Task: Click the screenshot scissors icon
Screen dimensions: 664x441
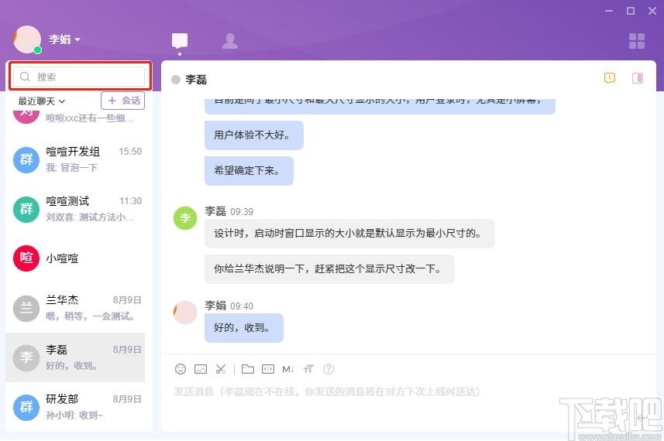Action: [221, 369]
